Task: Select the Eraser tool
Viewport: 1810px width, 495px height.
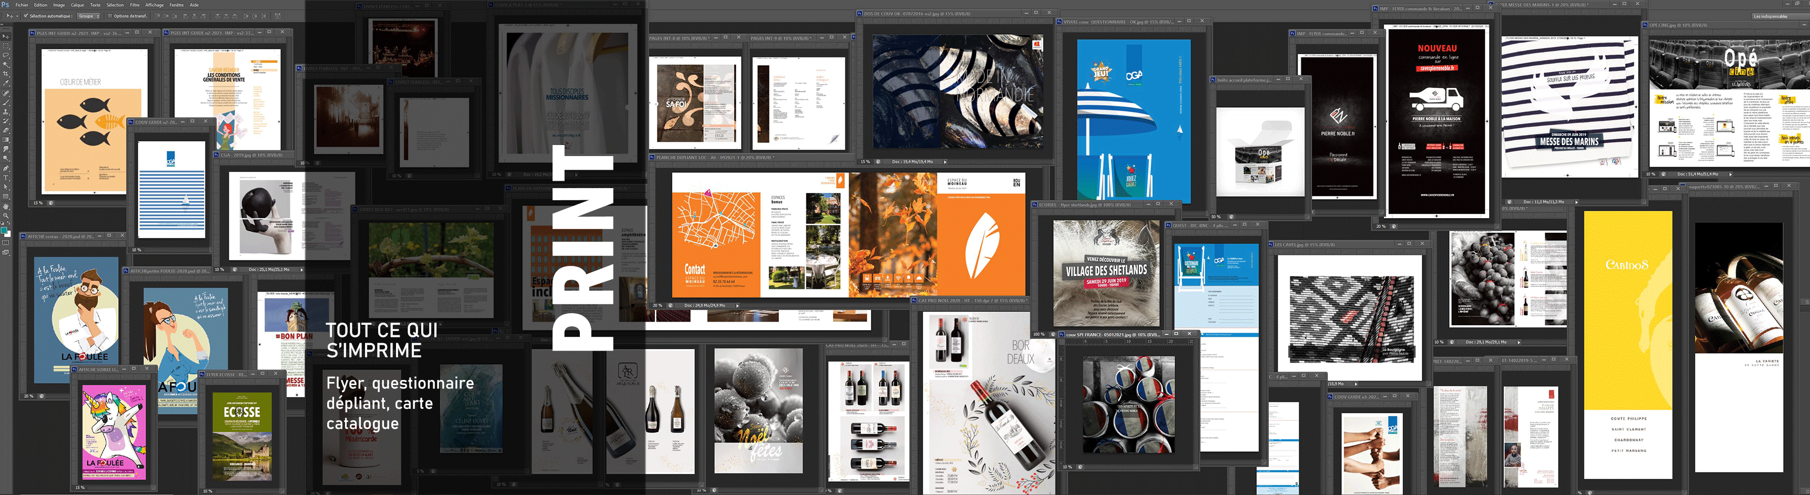Action: pos(6,131)
